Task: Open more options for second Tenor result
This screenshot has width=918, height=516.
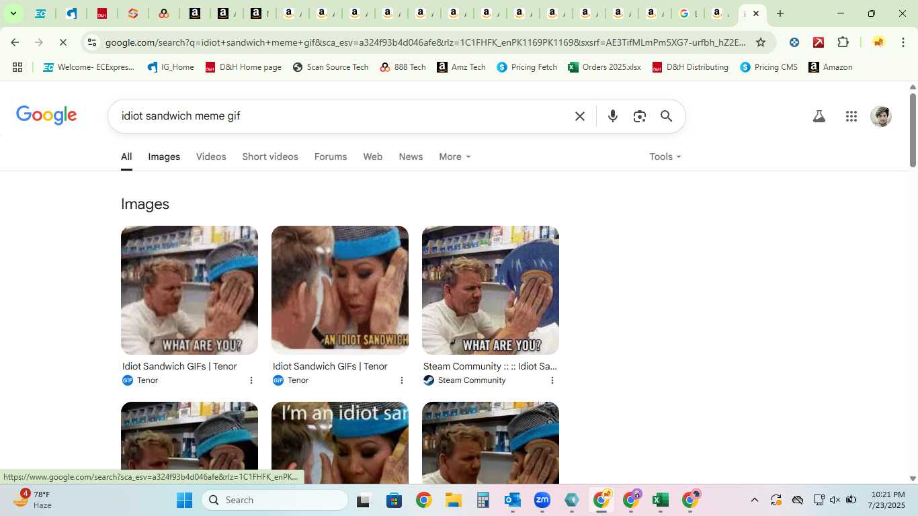Action: tap(402, 380)
